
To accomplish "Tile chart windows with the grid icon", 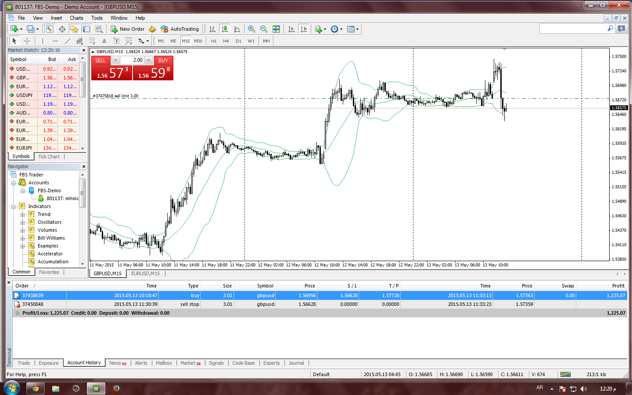I will [276, 29].
